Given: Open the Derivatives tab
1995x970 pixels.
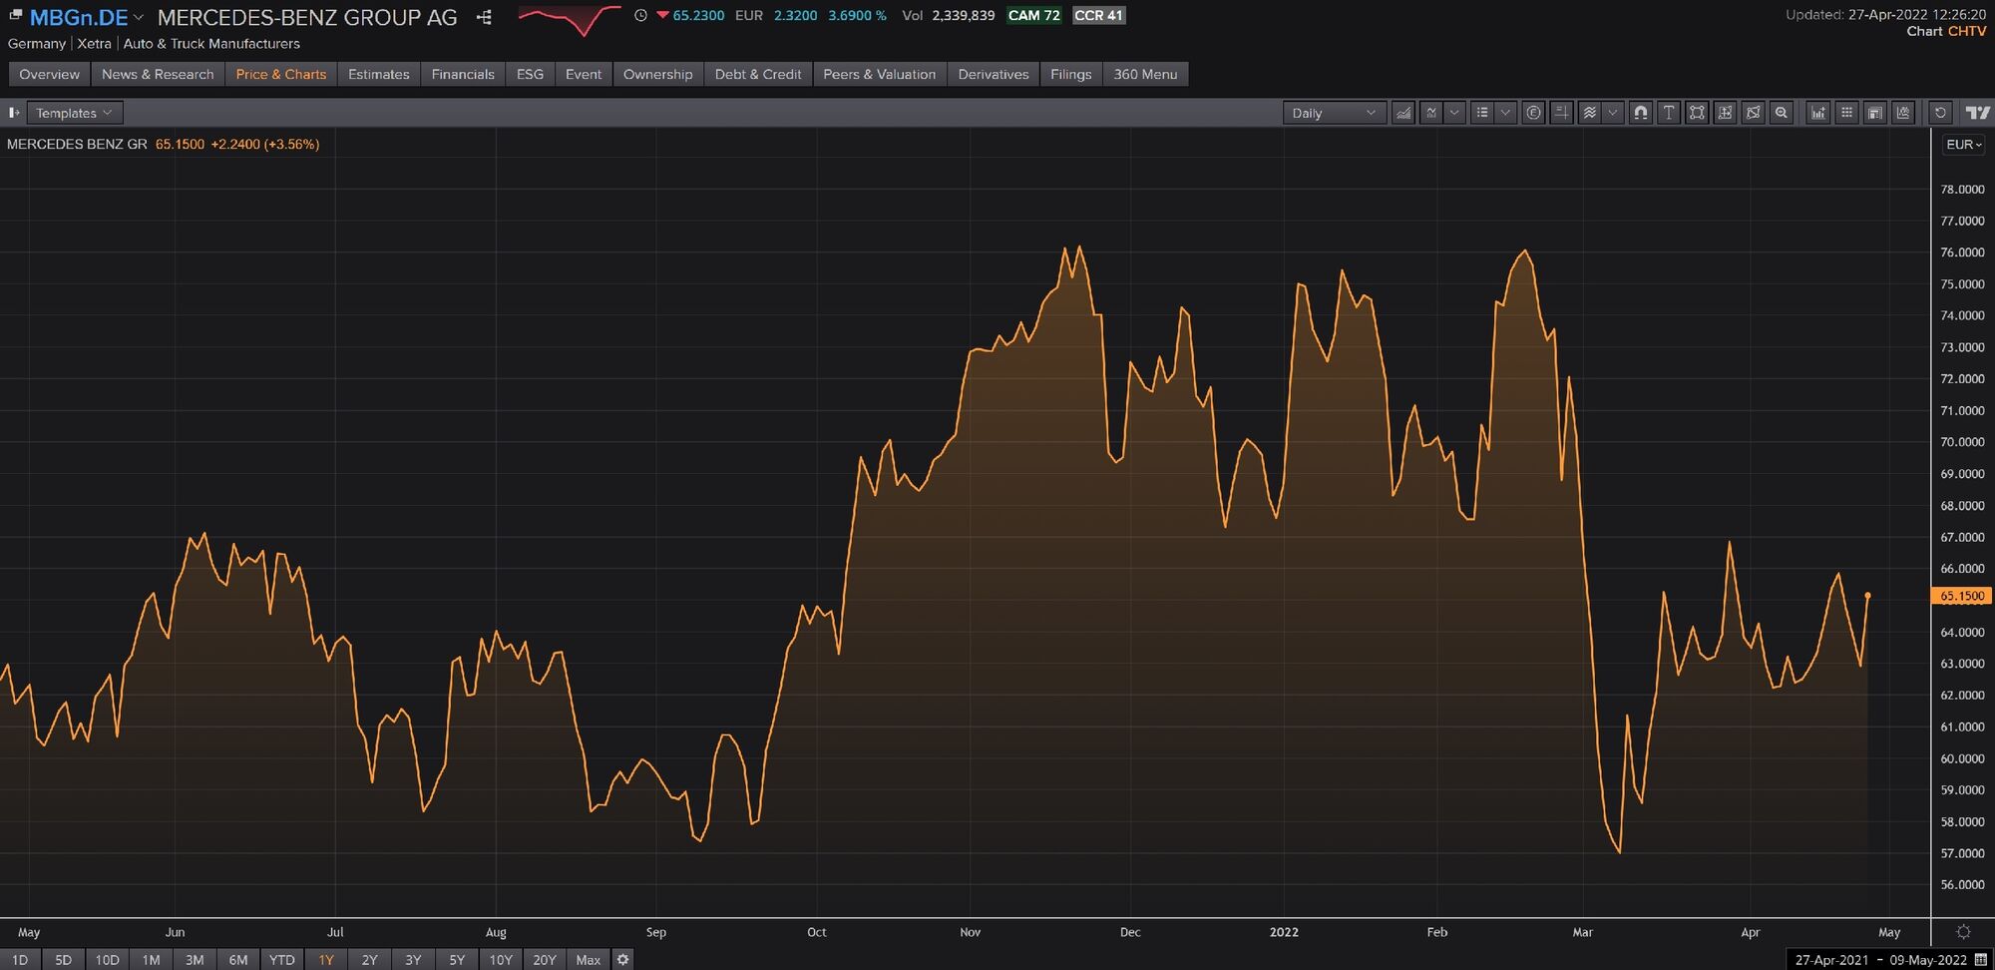Looking at the screenshot, I should [994, 74].
